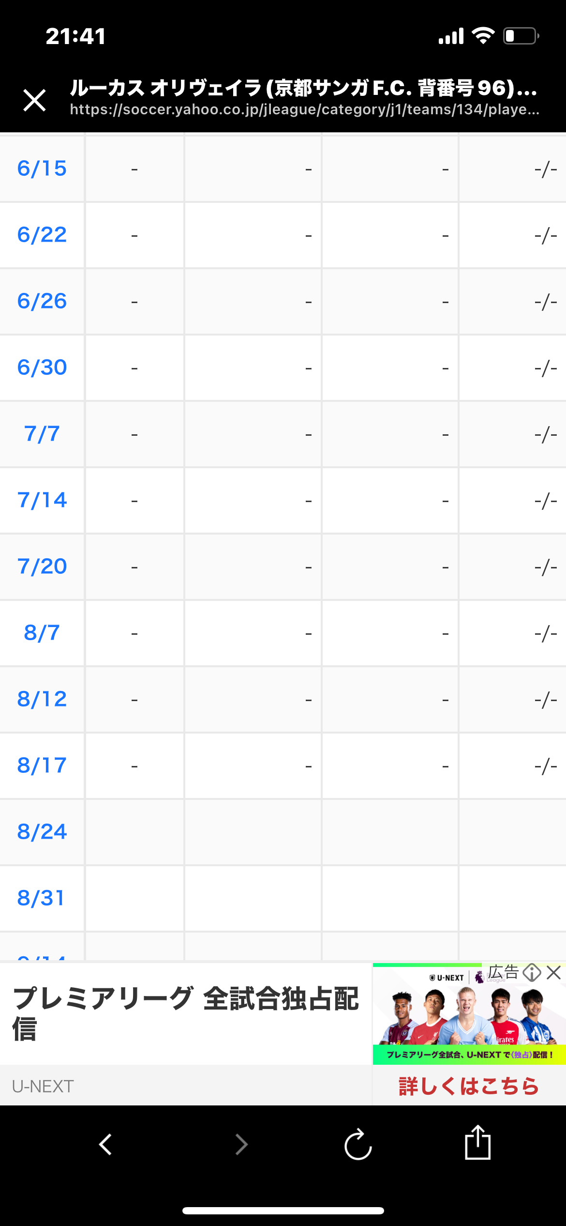Close the in-app browser with X
This screenshot has width=566, height=1226.
click(35, 100)
